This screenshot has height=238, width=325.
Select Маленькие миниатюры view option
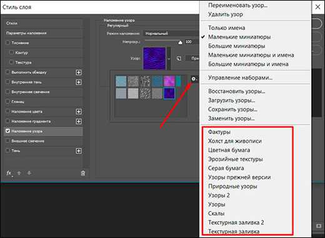tap(239, 37)
